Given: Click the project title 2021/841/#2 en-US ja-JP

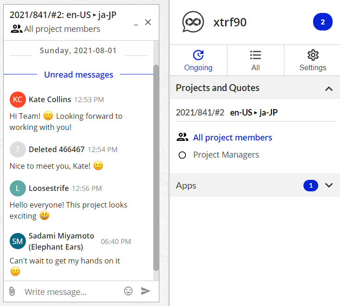Looking at the screenshot, I should (x=227, y=112).
